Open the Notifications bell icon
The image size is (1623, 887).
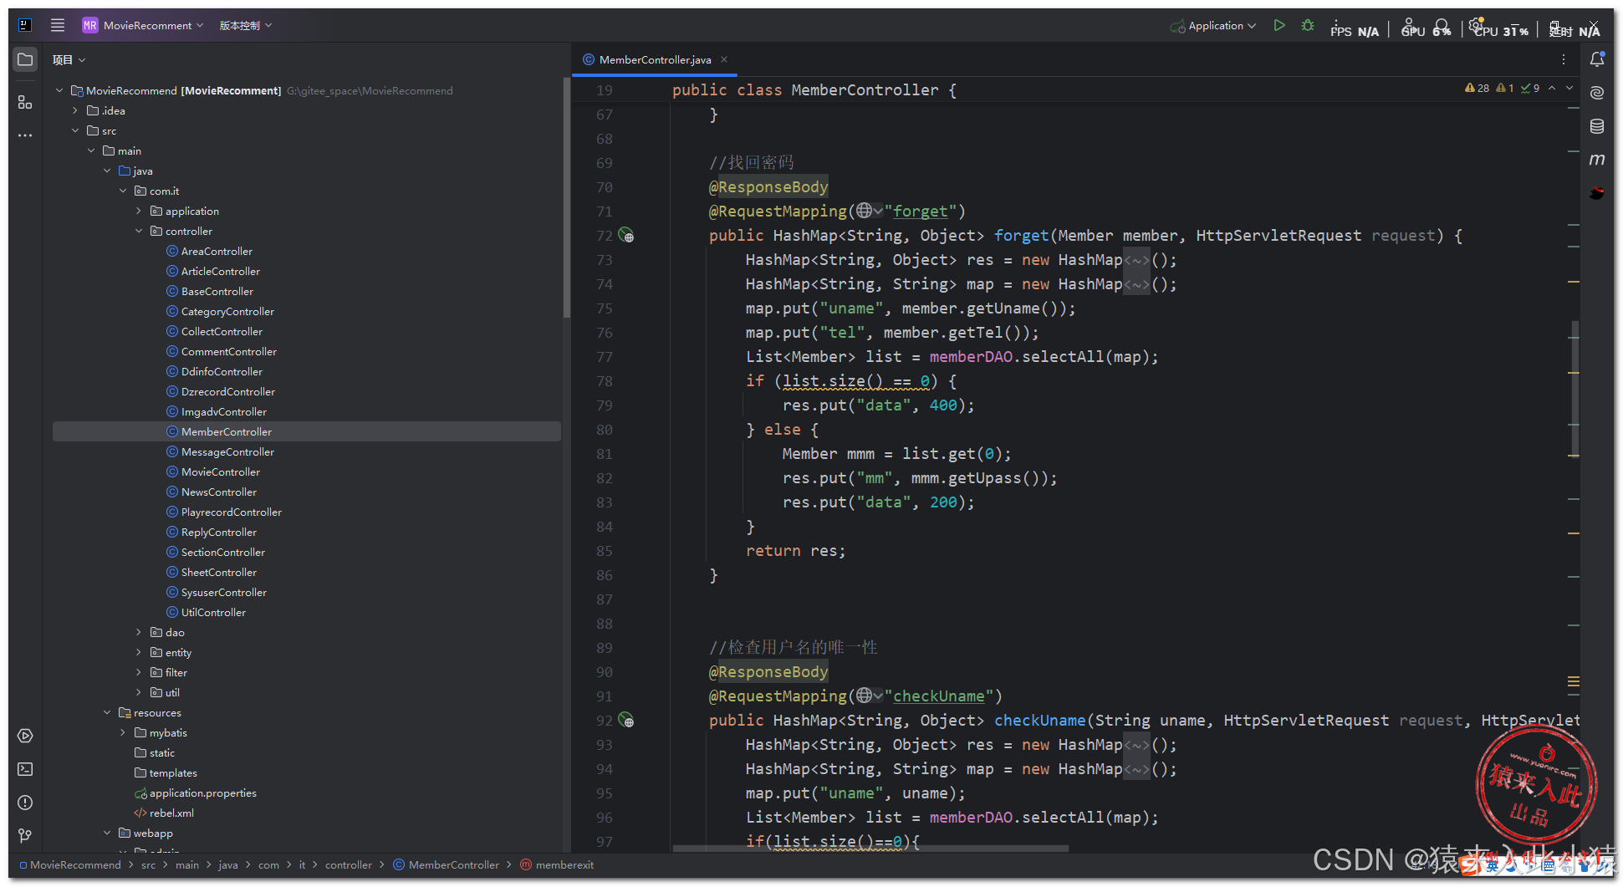tap(1597, 59)
